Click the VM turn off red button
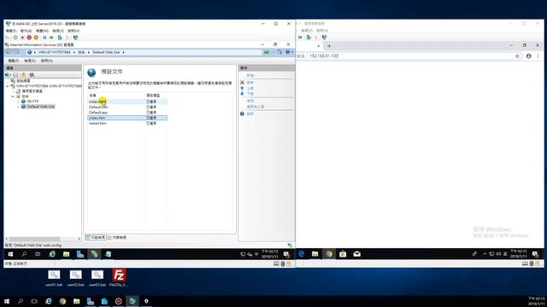The width and height of the screenshot is (547, 307). [x=29, y=38]
